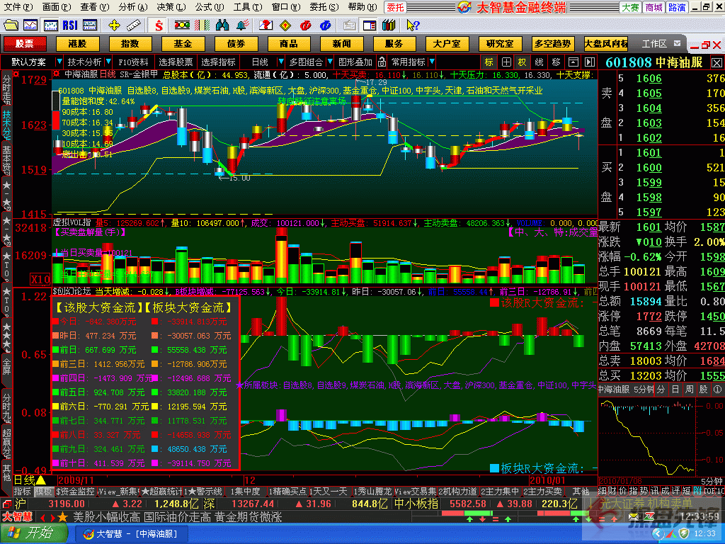Screen dimensions: 725x544
Task: Expand the 常用指标 dropdown arrow
Action: click(x=432, y=62)
